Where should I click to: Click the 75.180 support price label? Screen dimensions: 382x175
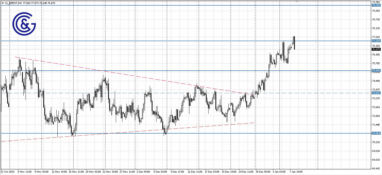click(x=376, y=70)
